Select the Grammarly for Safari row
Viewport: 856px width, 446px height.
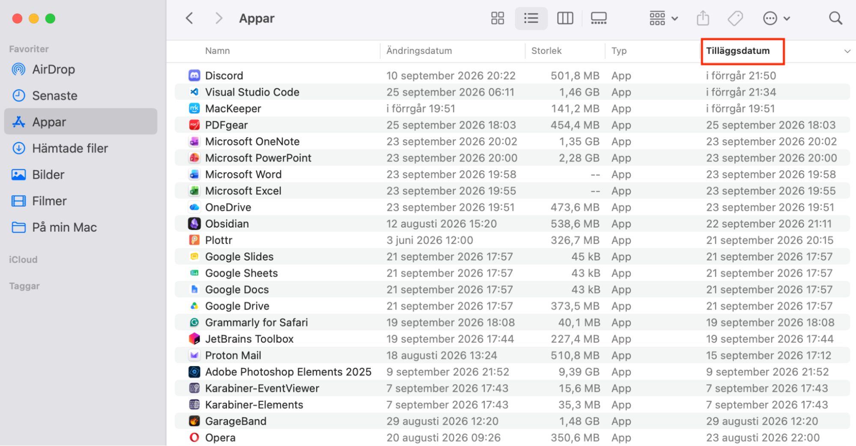(x=512, y=322)
